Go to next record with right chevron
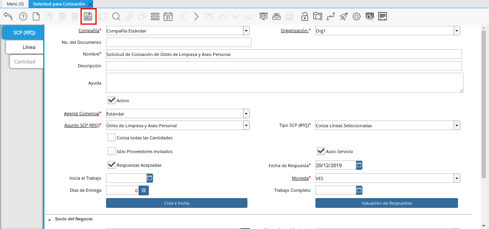This screenshot has width=489, height=229. pyautogui.click(x=196, y=16)
